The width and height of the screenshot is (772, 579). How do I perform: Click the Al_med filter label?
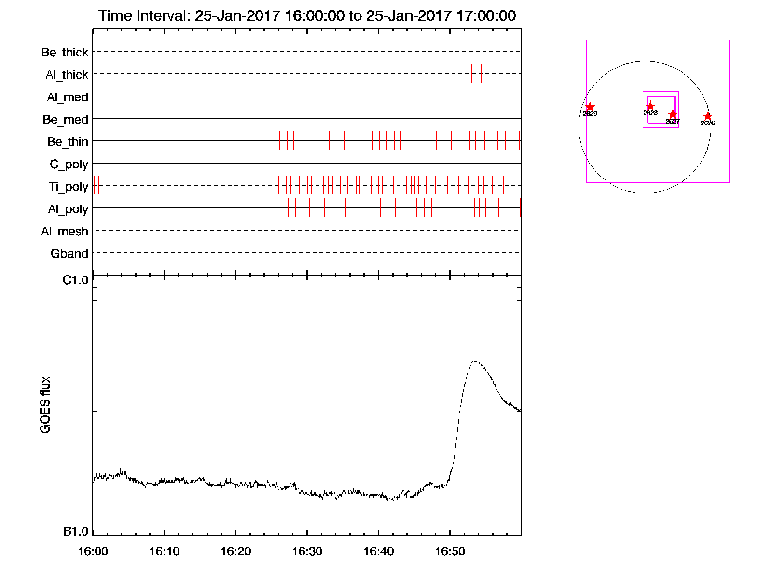[68, 97]
